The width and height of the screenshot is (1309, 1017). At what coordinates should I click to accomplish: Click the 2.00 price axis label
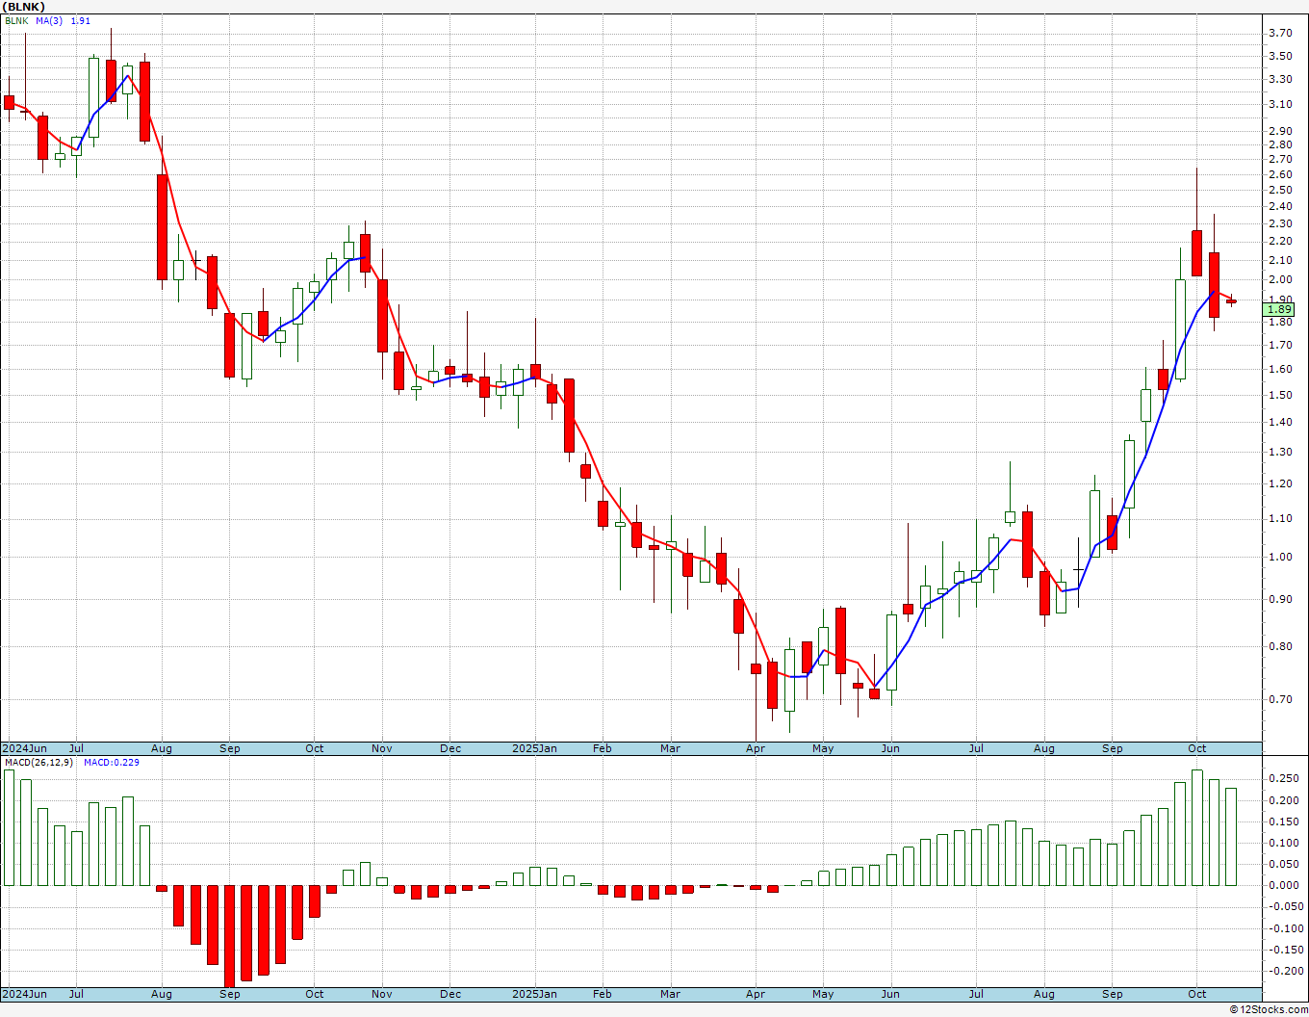[1280, 280]
